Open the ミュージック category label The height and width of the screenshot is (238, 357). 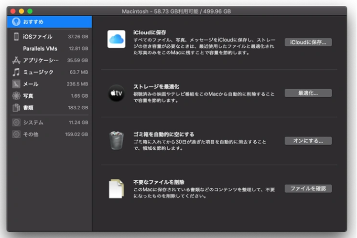[x=38, y=72]
